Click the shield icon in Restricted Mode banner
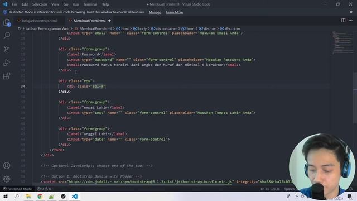The height and width of the screenshot is (201, 357). [x=5, y=12]
